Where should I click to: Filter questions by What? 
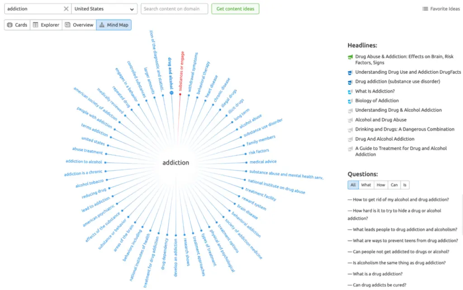click(x=366, y=185)
